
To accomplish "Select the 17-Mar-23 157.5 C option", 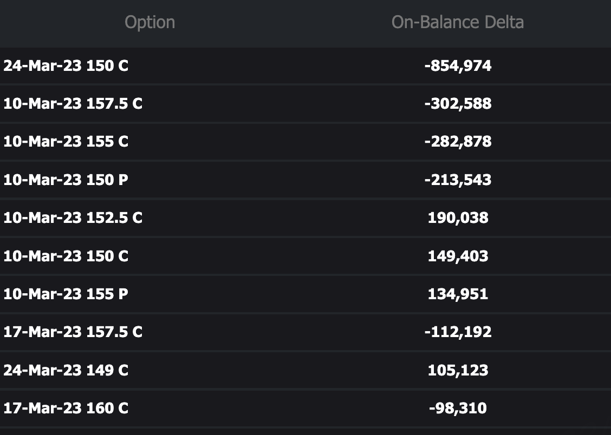I will tap(73, 332).
